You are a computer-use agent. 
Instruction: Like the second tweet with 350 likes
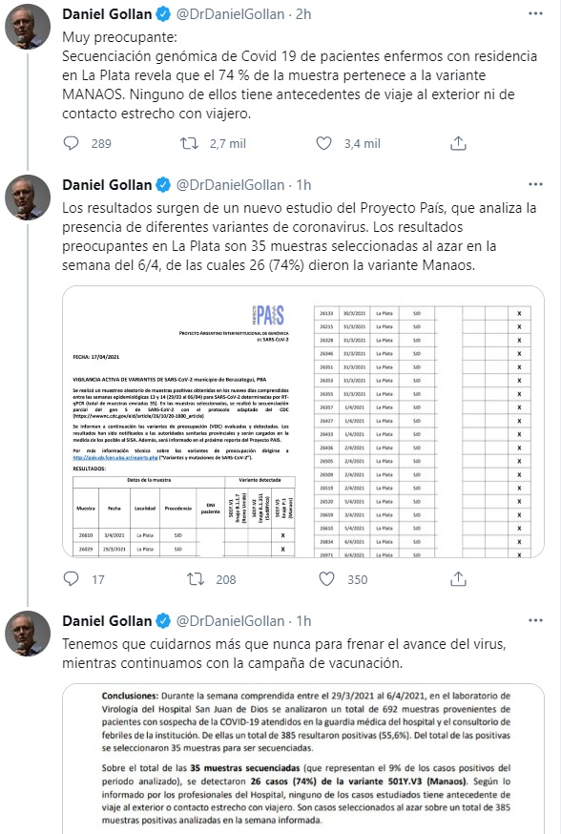326,578
